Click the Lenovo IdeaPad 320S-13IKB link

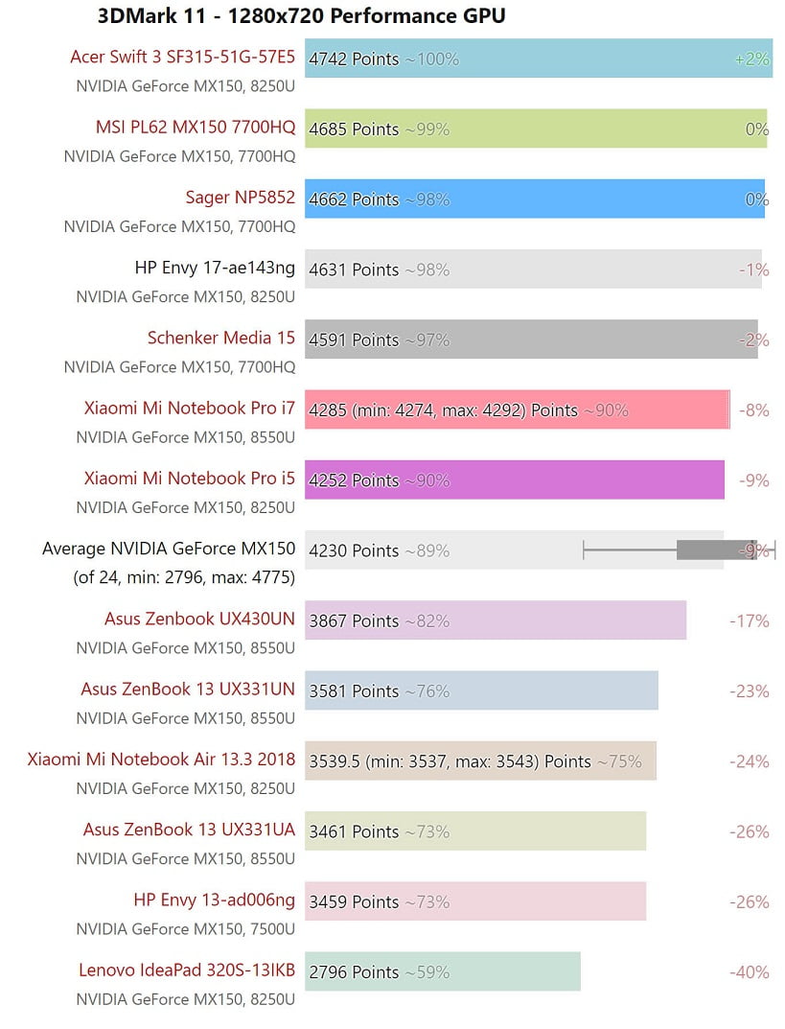click(187, 971)
